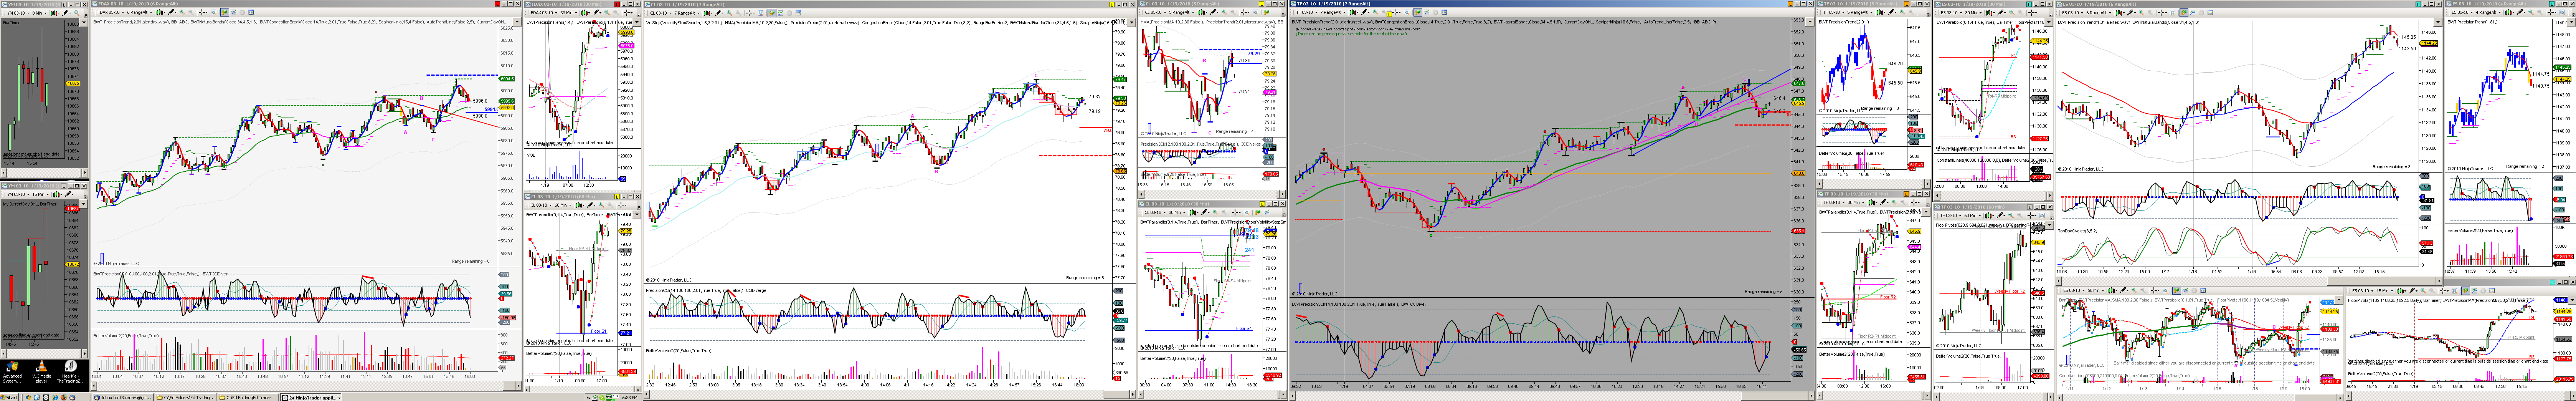Open chart style menu in FDAX 30 Min chart
The image size is (2576, 401).
(586, 13)
